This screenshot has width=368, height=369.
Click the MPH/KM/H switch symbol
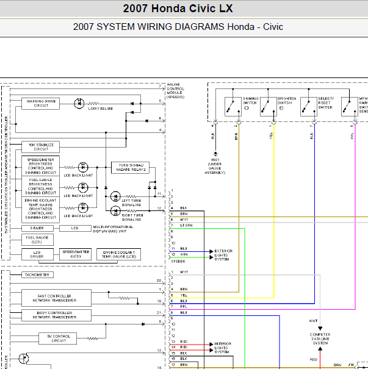(350, 107)
